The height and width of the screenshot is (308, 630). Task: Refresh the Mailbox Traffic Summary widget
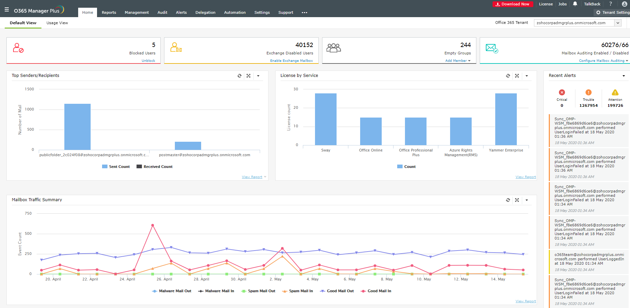pos(508,200)
